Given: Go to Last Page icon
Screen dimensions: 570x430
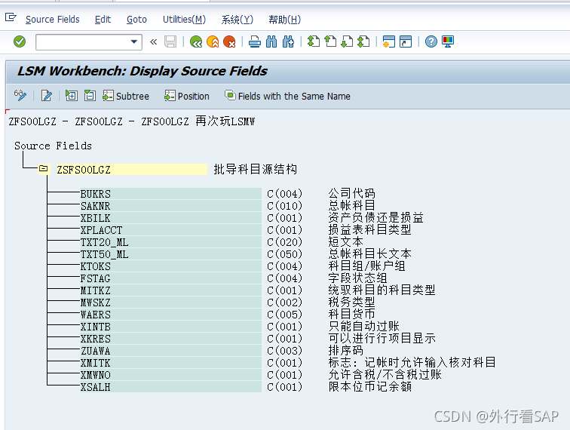Looking at the screenshot, I should pyautogui.click(x=363, y=41).
